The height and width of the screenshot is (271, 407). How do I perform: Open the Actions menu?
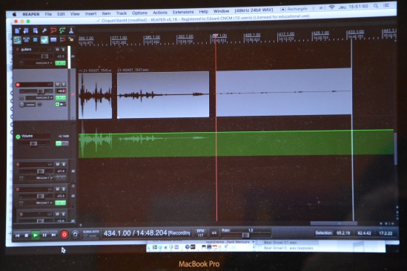coord(160,13)
